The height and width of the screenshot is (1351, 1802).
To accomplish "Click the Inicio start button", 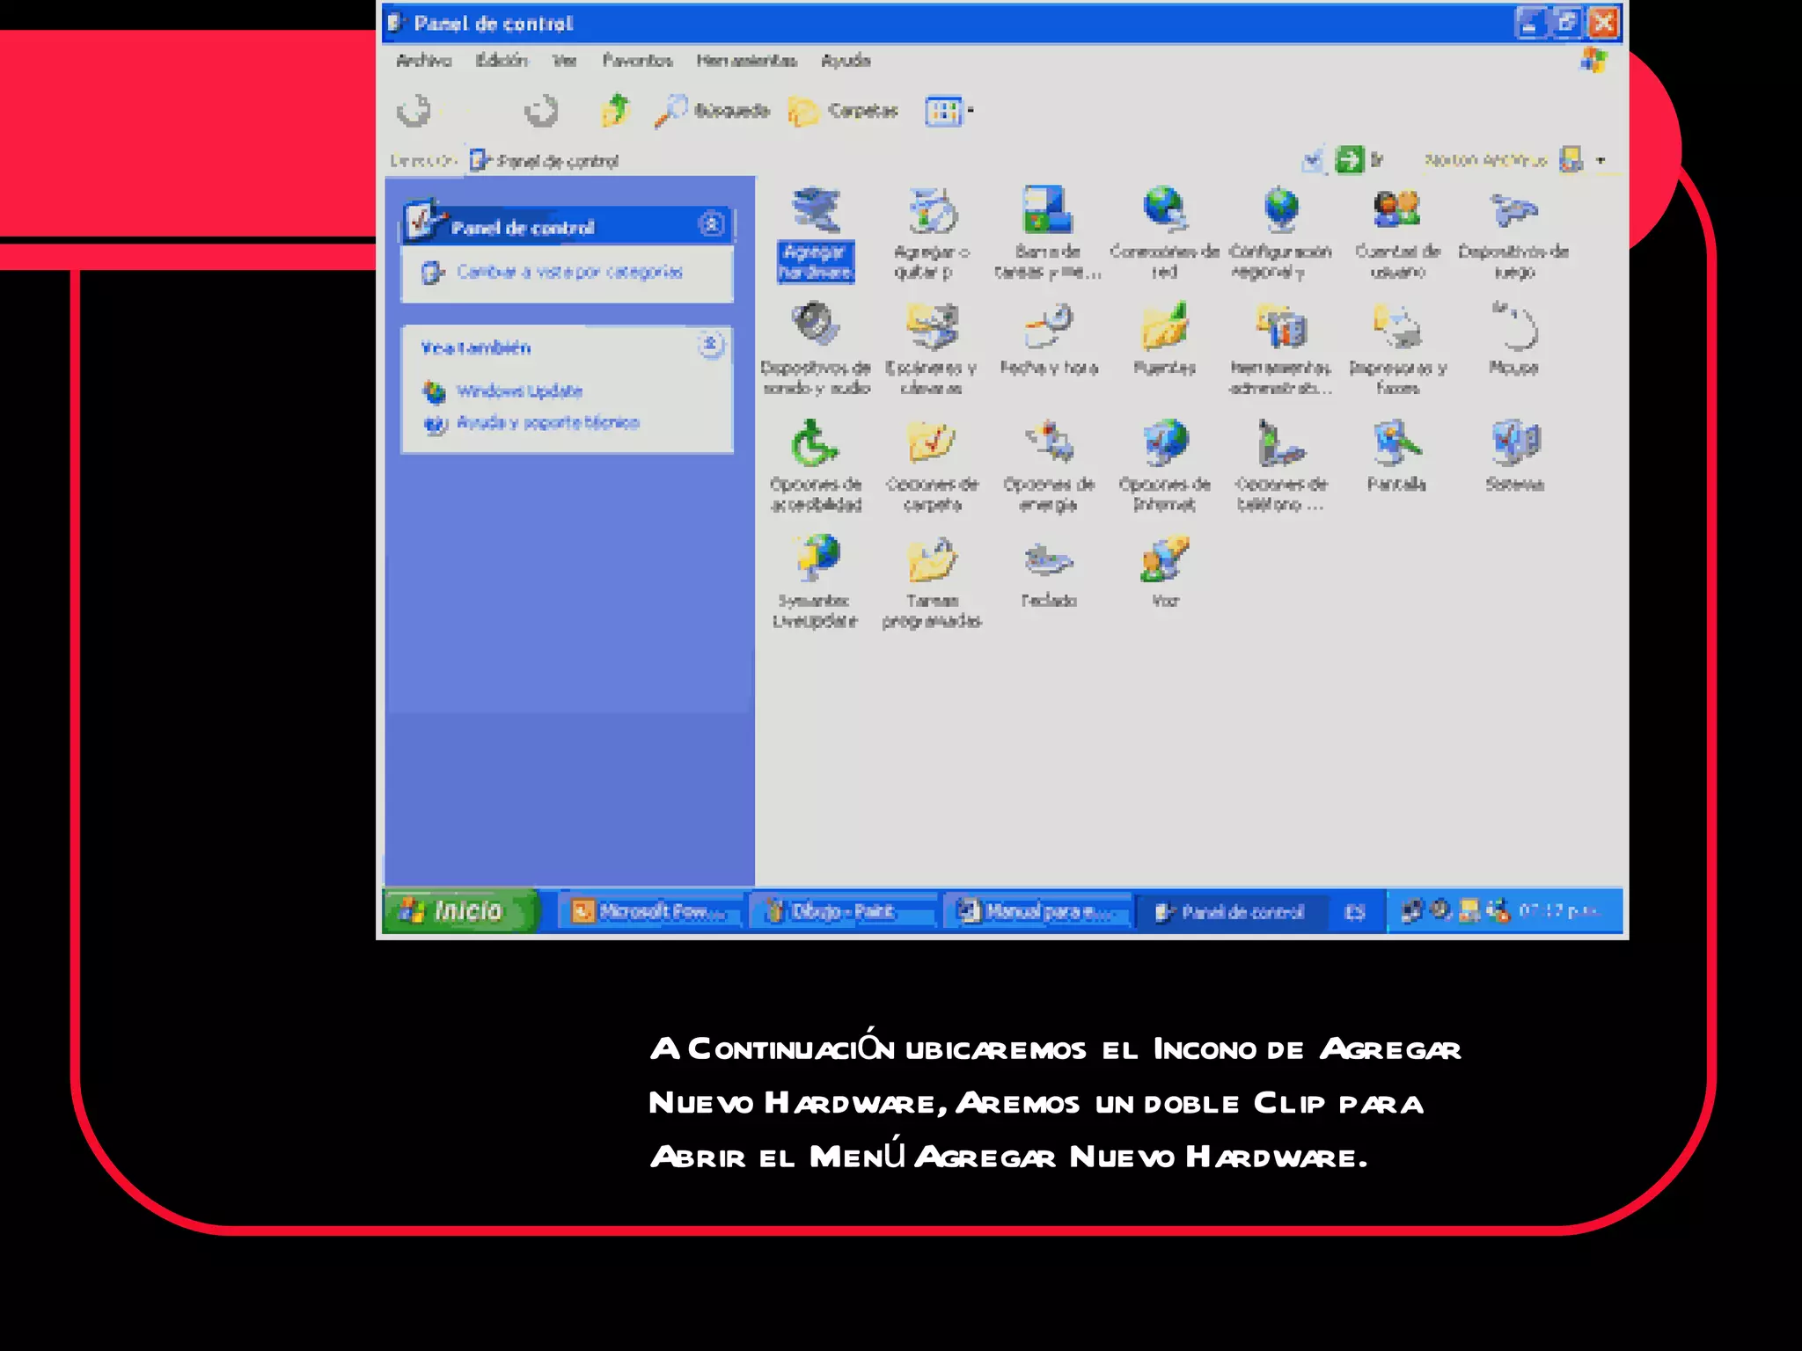I will (x=459, y=910).
